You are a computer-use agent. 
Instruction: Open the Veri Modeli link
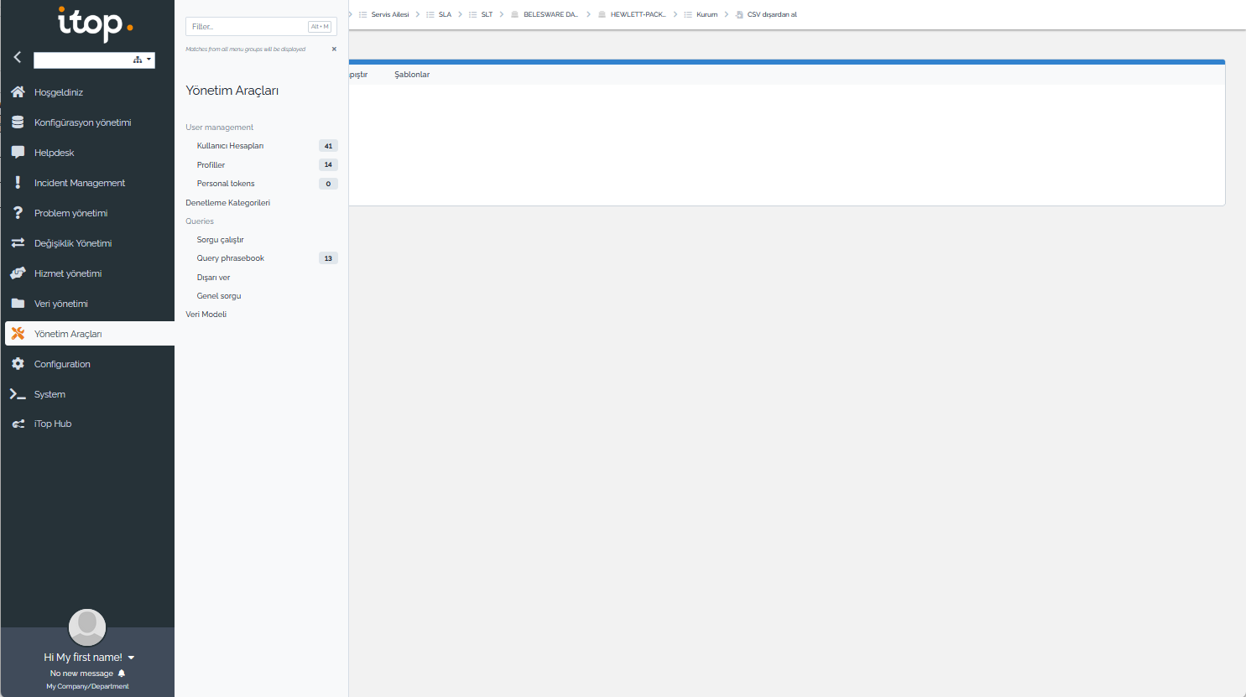tap(206, 315)
